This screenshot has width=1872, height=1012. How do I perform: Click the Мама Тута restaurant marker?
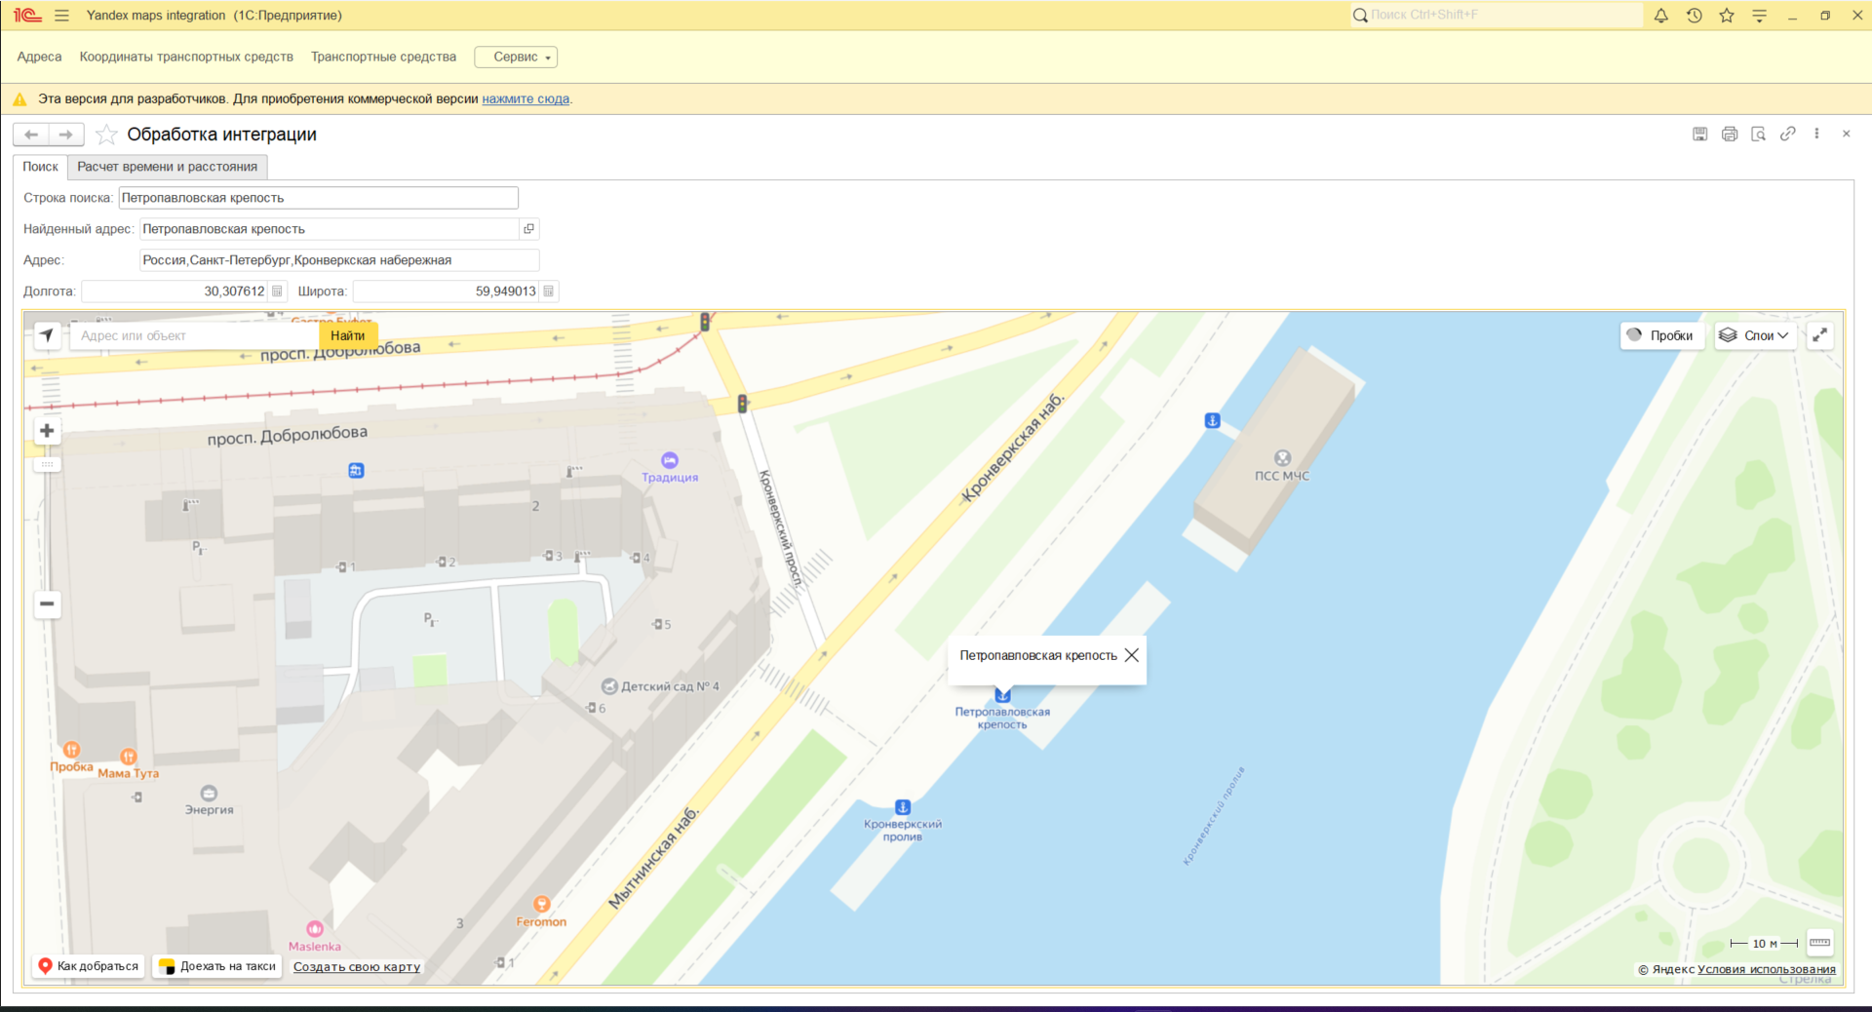pyautogui.click(x=129, y=757)
